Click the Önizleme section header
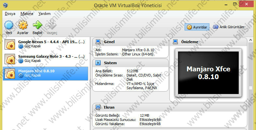The height and width of the screenshot is (130, 256). [x=190, y=42]
